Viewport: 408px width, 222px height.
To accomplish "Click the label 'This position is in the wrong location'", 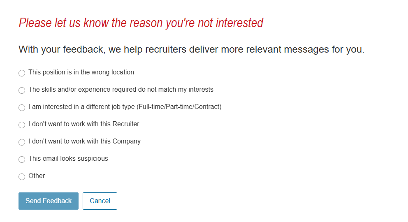I will coord(81,72).
